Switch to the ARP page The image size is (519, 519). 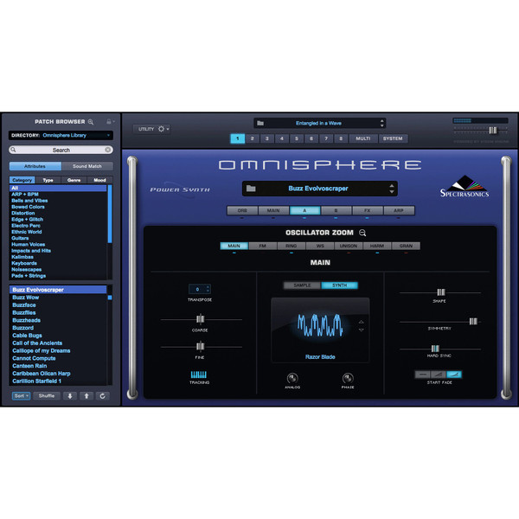click(x=399, y=210)
